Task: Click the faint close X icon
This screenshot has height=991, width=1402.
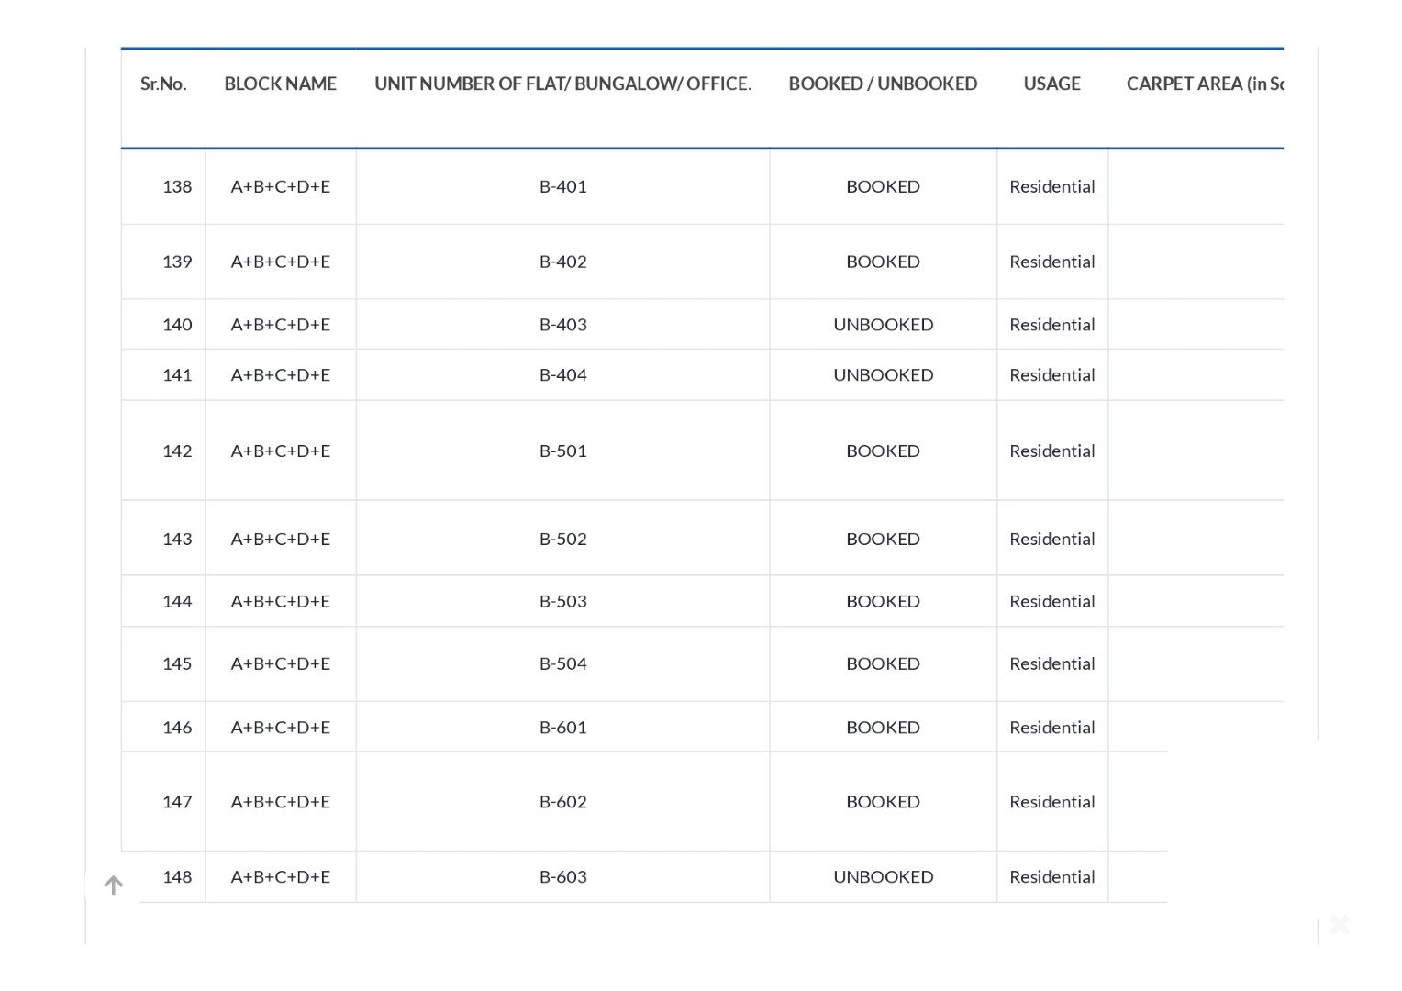Action: click(1340, 924)
